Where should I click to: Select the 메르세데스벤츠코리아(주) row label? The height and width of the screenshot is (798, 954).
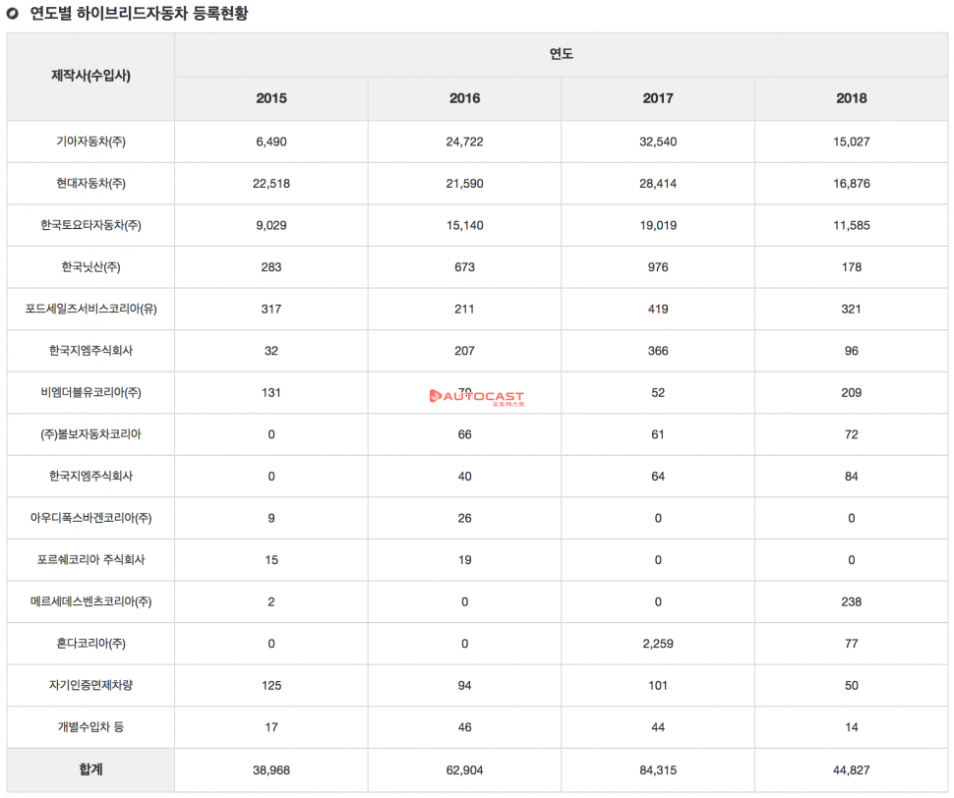pos(91,601)
